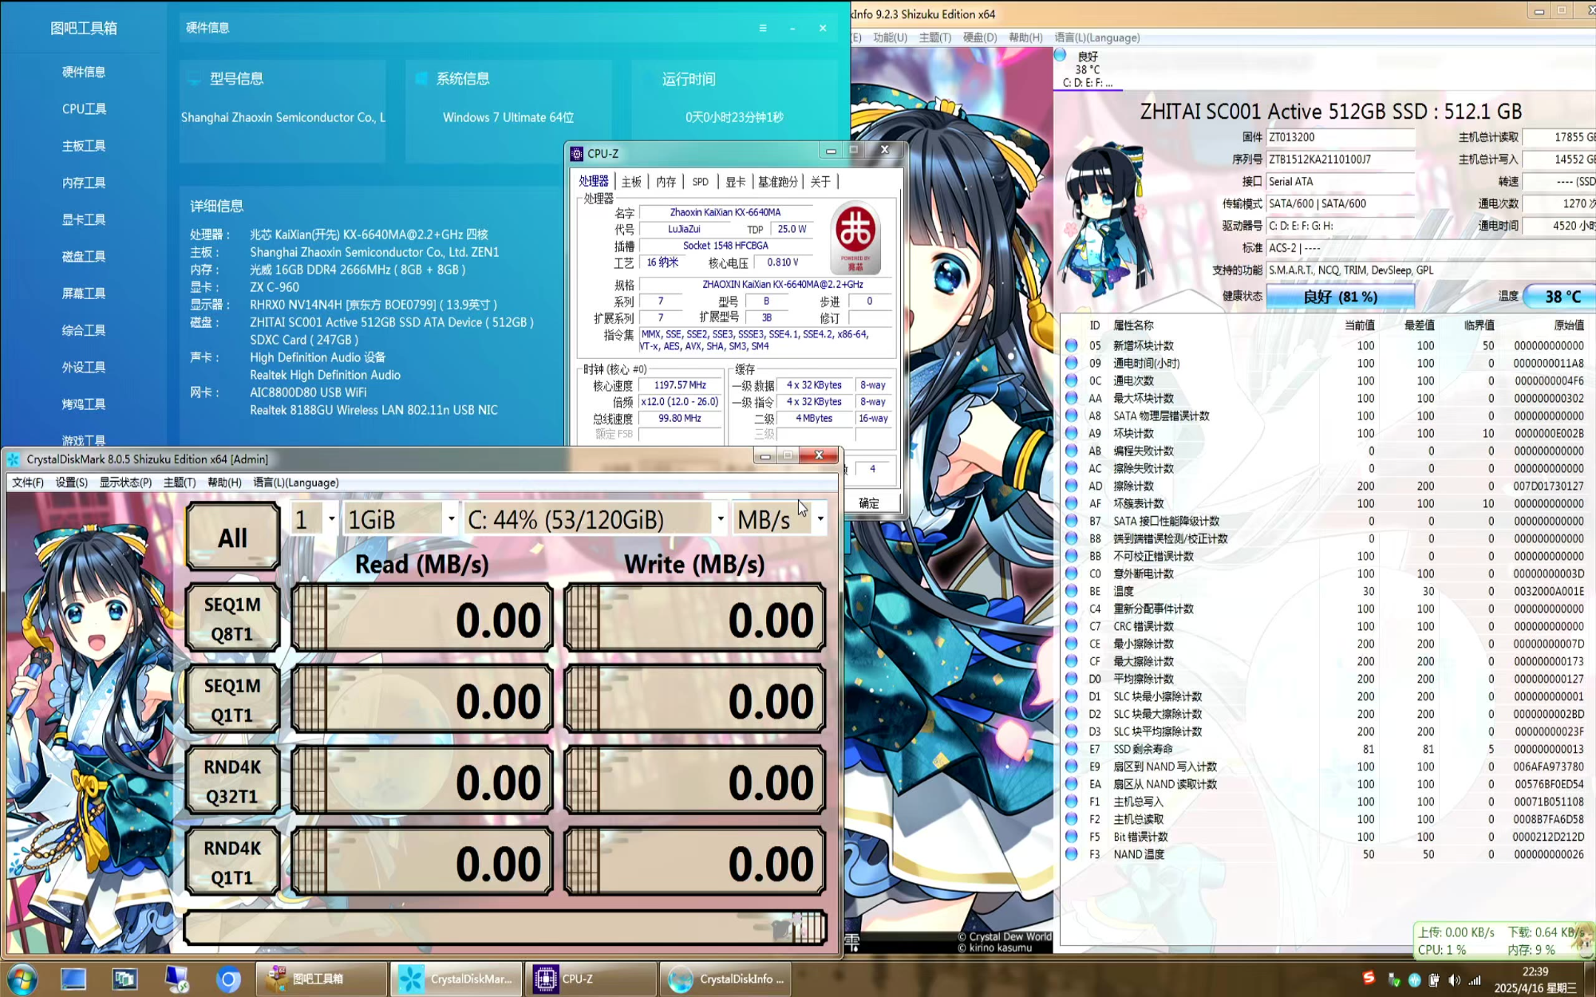
Task: Click the comment bar in CrystalDiskMark
Action: click(504, 928)
